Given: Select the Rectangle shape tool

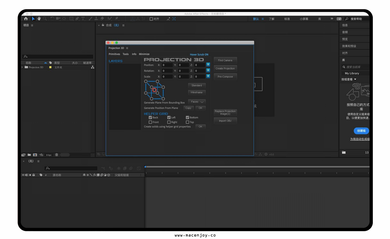Looking at the screenshot, I should [71, 19].
